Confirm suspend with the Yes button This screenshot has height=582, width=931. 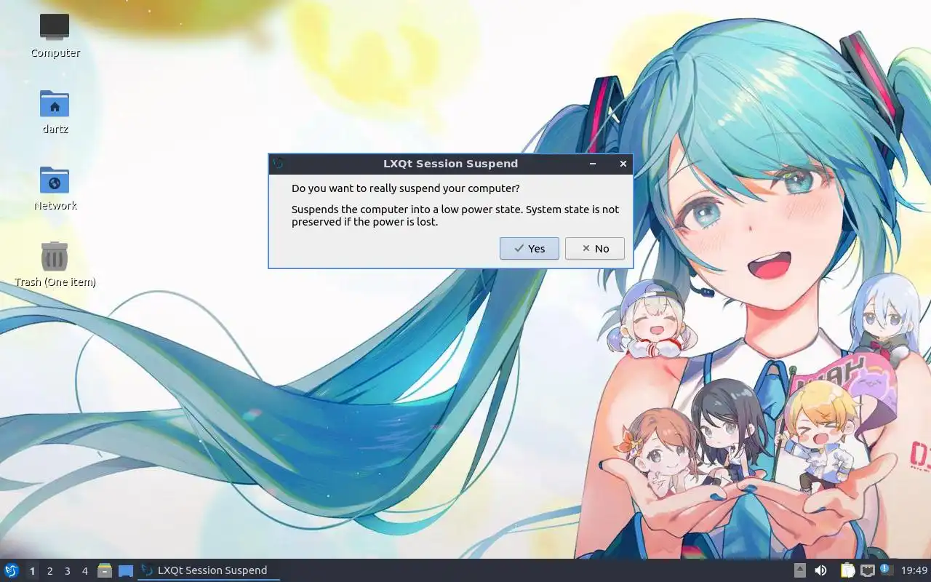529,248
